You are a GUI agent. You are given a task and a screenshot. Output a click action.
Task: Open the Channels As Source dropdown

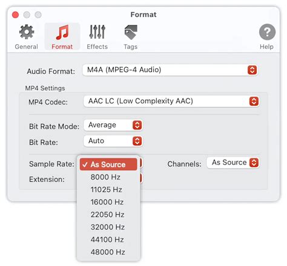tap(233, 163)
